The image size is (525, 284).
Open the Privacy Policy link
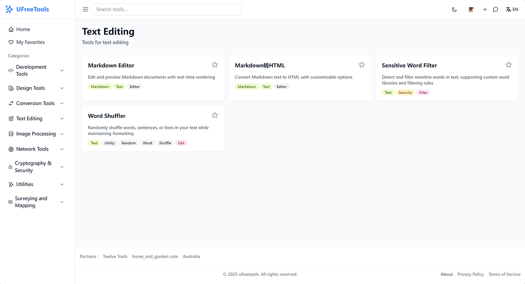pyautogui.click(x=471, y=274)
